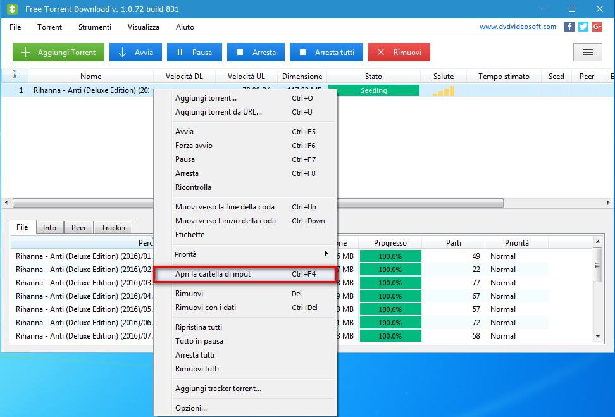Choose Ricontrolla in context menu
The image size is (615, 417).
pyautogui.click(x=245, y=187)
